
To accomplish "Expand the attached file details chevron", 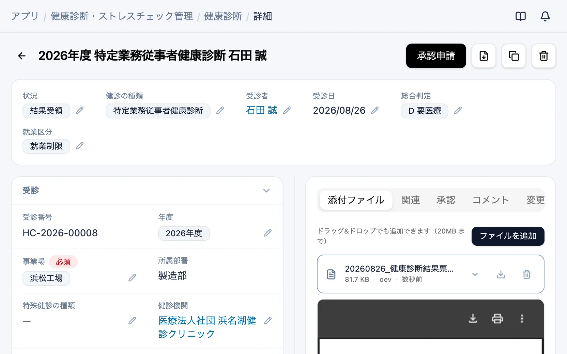I will click(x=475, y=274).
